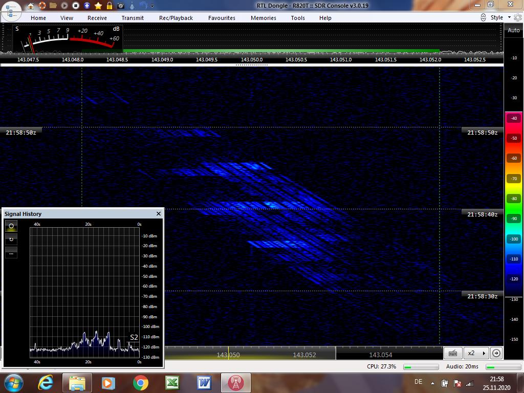Click the CPU usage progress bar
Viewport: 524px width, 393px height.
421,367
